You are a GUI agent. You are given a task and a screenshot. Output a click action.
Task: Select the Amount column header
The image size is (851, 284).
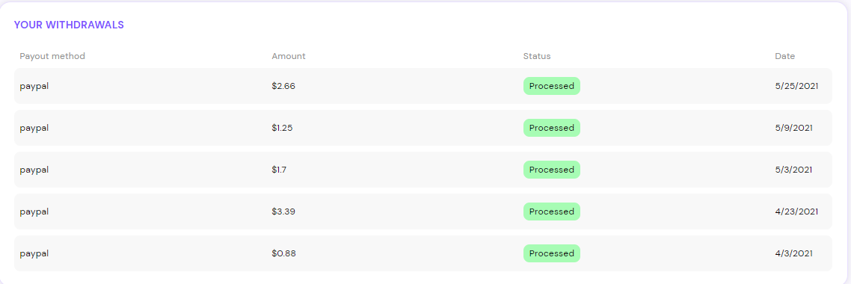point(289,56)
